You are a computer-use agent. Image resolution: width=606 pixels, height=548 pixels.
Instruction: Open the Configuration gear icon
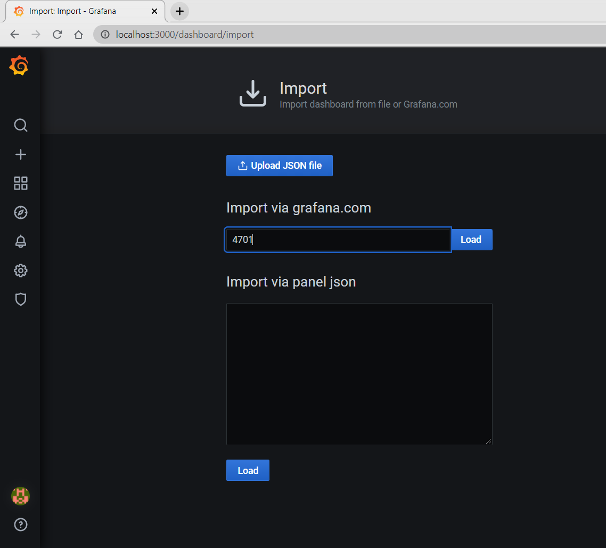[20, 271]
